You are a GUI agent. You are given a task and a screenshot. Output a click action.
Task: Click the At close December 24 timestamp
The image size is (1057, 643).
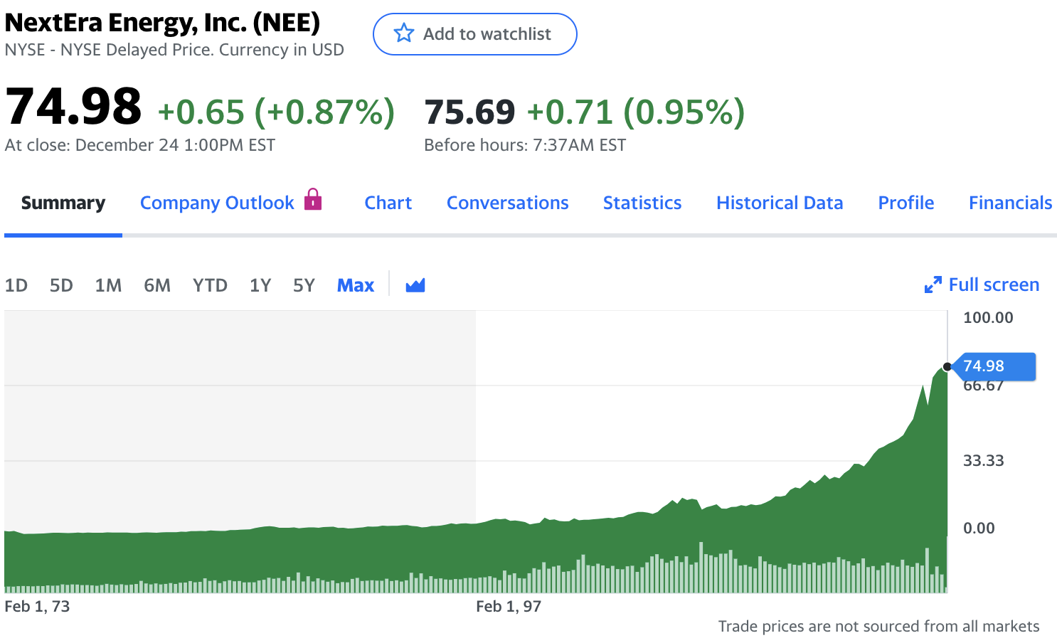tap(140, 145)
